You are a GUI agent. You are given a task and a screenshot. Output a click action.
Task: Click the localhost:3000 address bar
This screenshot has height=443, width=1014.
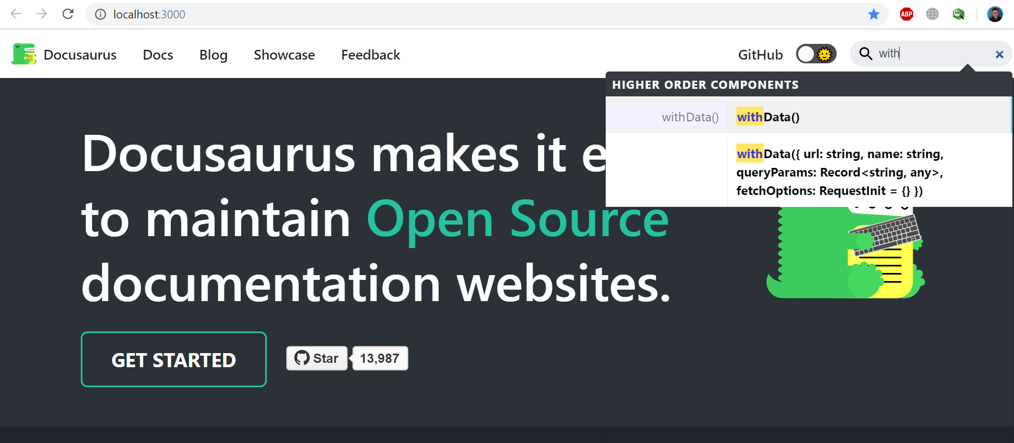[x=486, y=15]
